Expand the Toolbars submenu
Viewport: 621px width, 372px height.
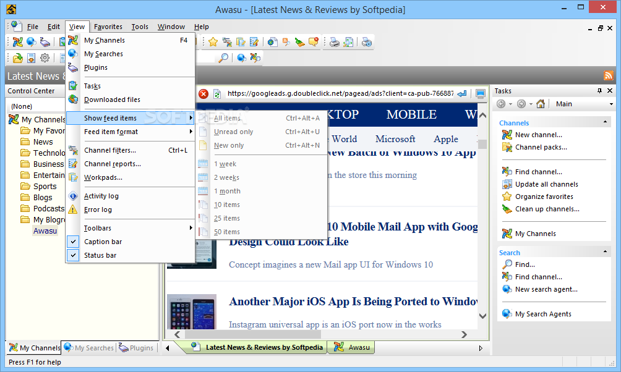click(x=131, y=228)
